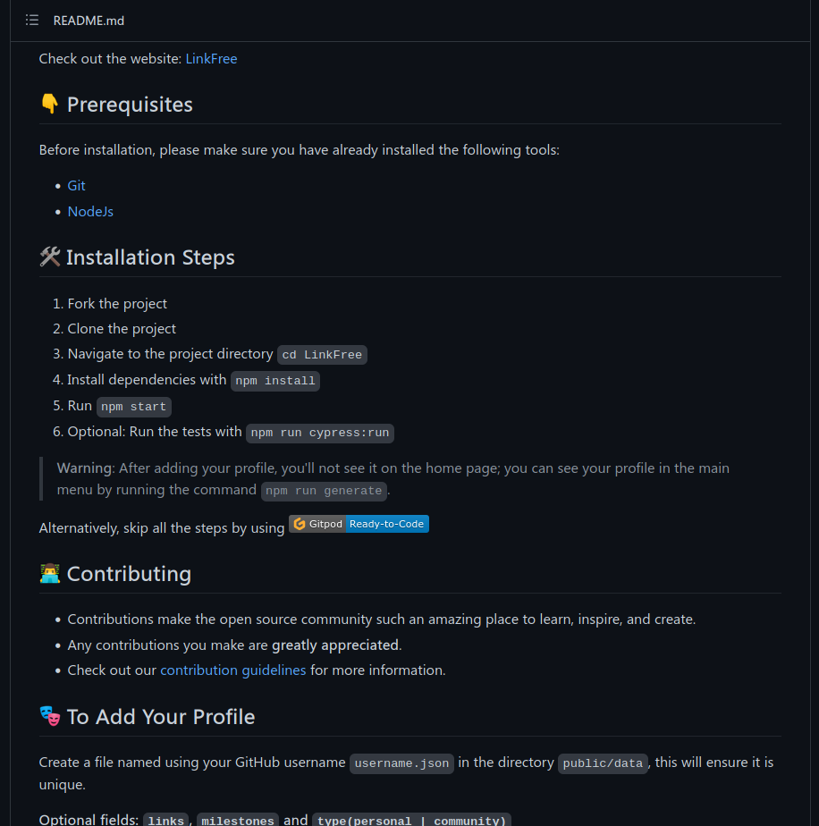This screenshot has width=819, height=826.
Task: Click the hammer-and-wrench emoji beside Installation Steps
Action: [49, 256]
